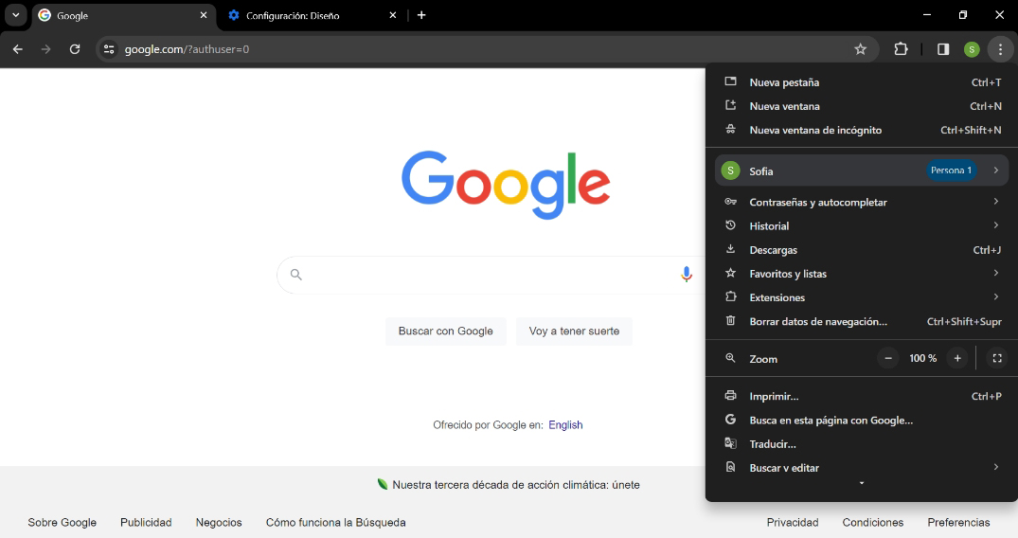This screenshot has height=538, width=1018.
Task: Click the Buscar con Google button
Action: coord(445,332)
